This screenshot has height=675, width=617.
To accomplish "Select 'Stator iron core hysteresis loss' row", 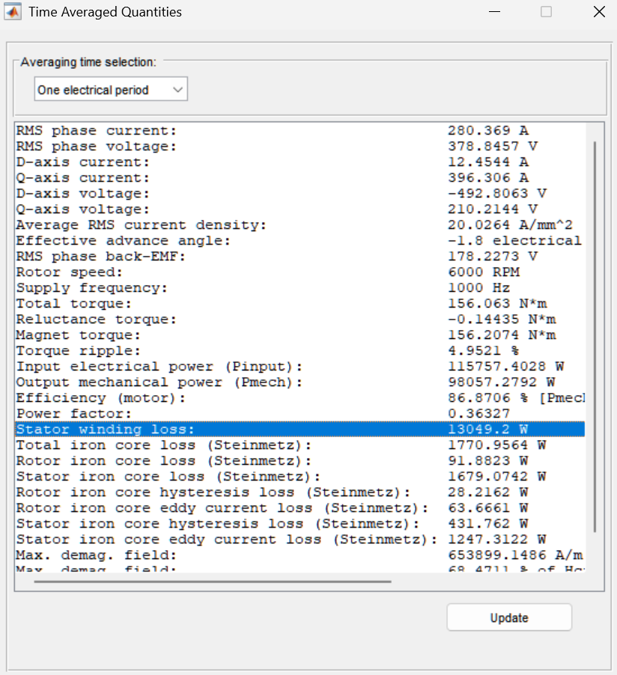I will click(300, 524).
